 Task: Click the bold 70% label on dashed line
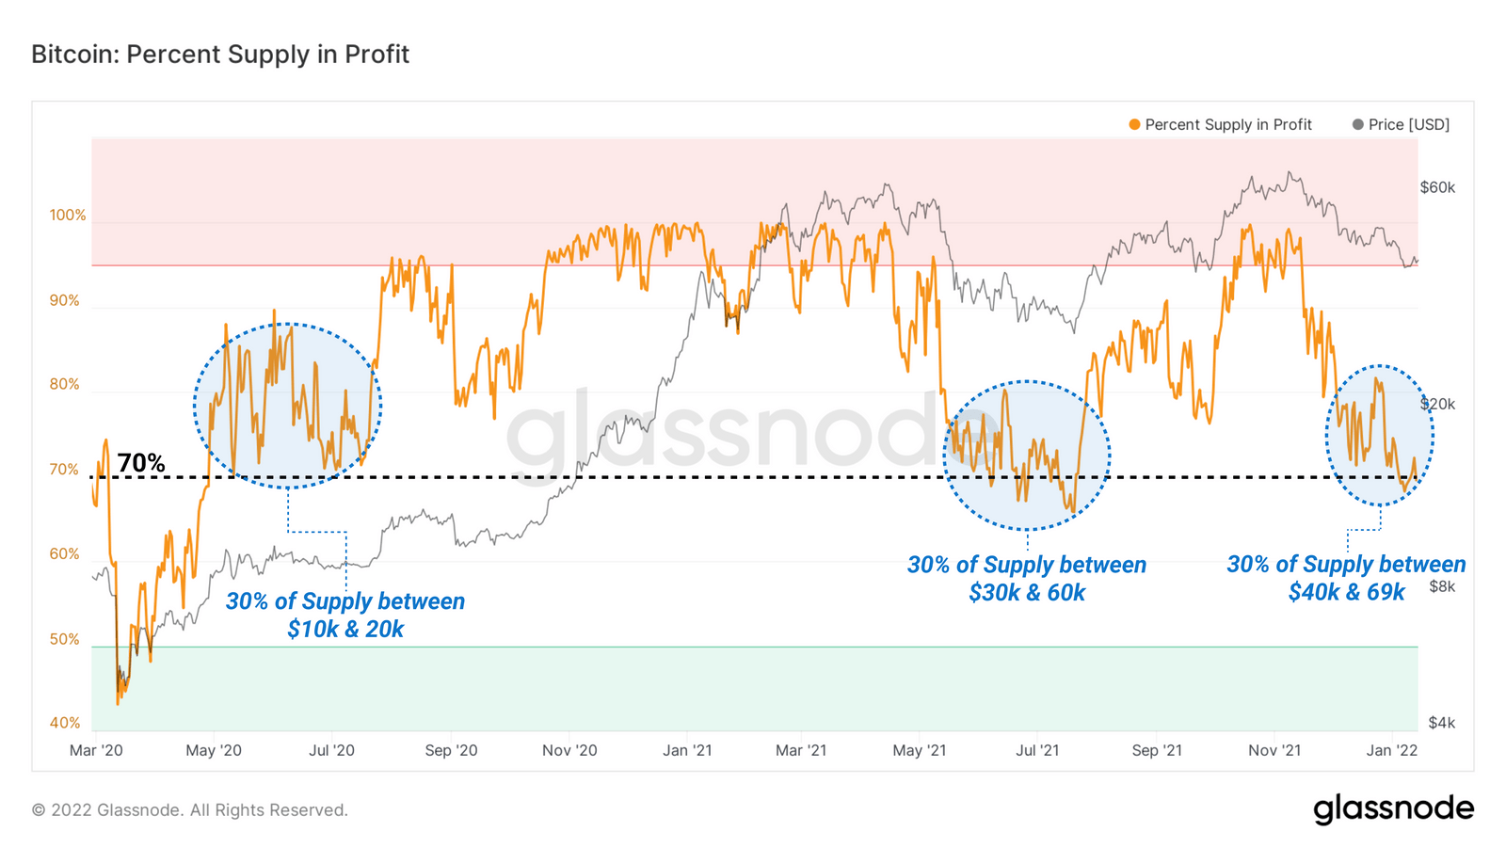coord(141,462)
